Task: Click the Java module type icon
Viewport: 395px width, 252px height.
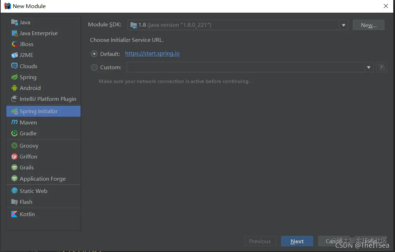Action: [14, 22]
